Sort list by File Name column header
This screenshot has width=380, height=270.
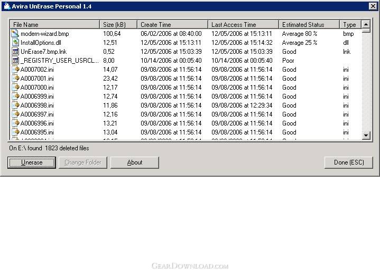[55, 25]
